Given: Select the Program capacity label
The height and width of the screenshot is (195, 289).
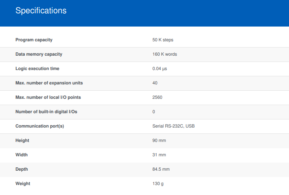Looking at the screenshot, I should coord(34,40).
